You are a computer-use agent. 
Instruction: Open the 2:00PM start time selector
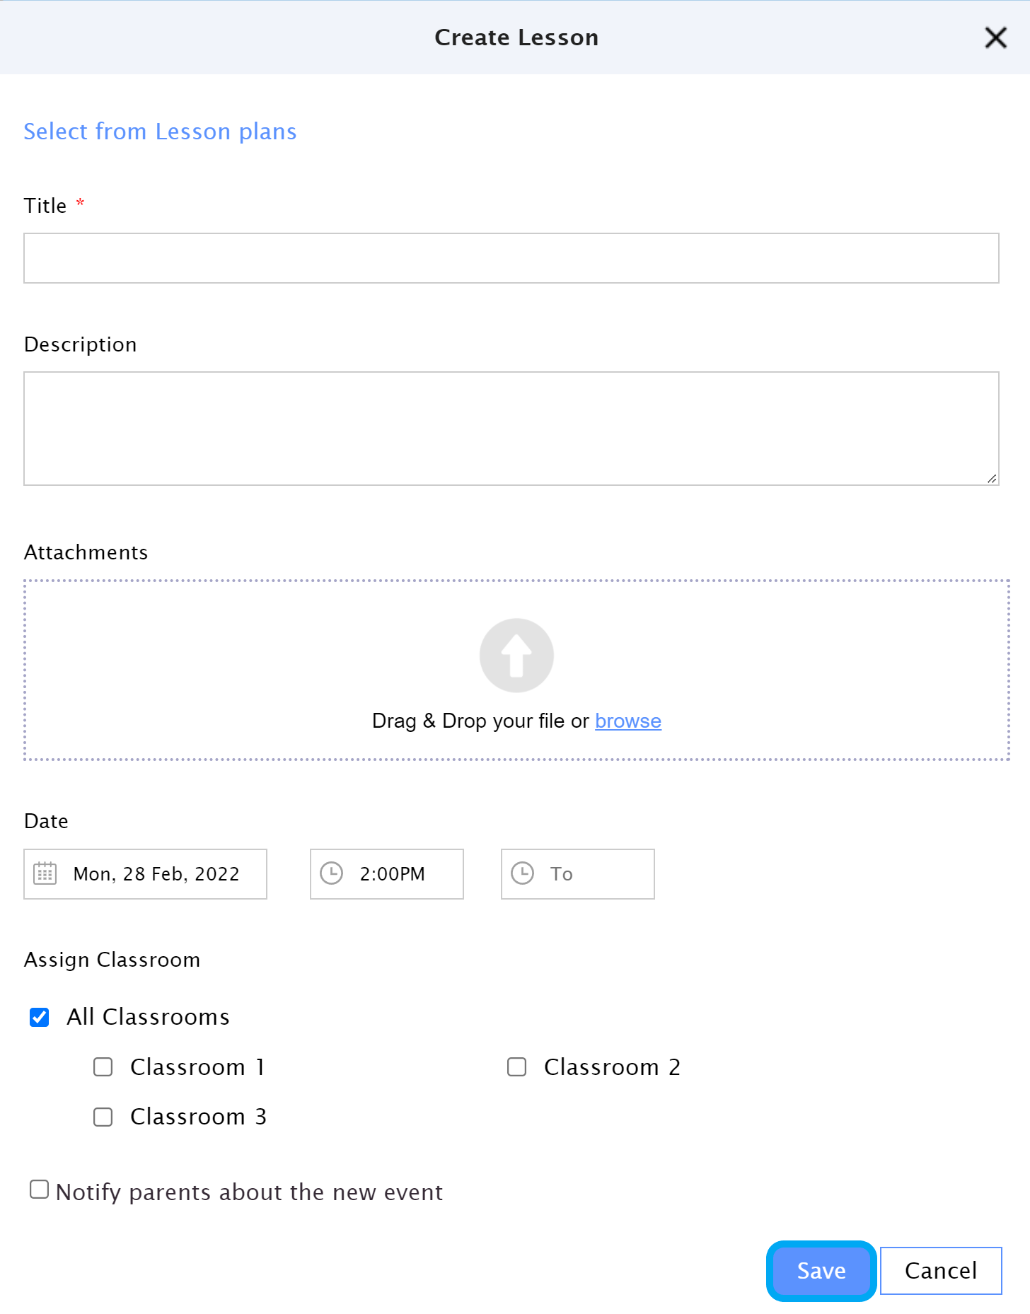click(x=387, y=874)
